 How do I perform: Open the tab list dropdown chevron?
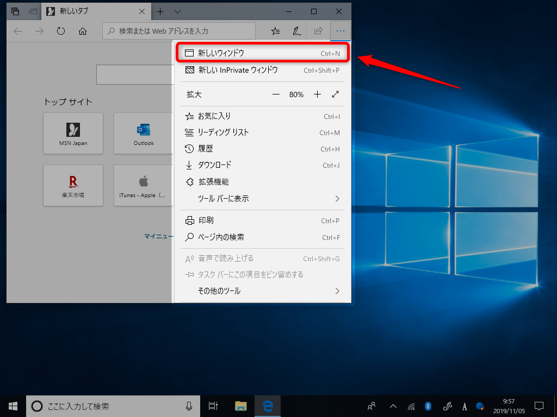coord(175,11)
